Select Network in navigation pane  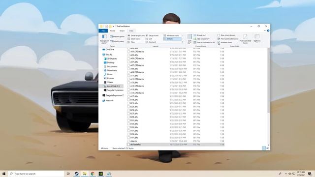pos(108,100)
